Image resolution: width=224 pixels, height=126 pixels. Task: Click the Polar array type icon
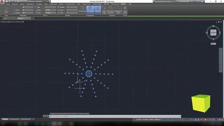[6, 10]
